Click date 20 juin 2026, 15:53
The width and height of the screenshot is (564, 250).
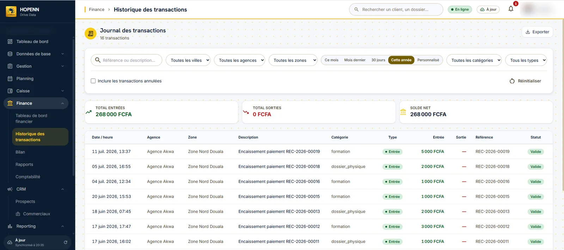coord(111,197)
